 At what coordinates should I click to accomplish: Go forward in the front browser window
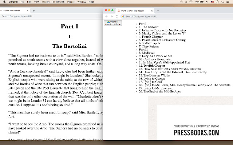click(111, 16)
